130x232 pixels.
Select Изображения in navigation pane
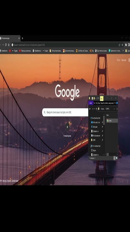pyautogui.click(x=96, y=136)
